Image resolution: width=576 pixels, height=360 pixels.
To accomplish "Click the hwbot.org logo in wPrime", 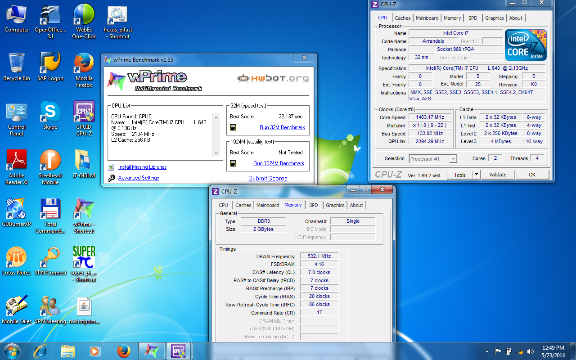I will [x=273, y=78].
